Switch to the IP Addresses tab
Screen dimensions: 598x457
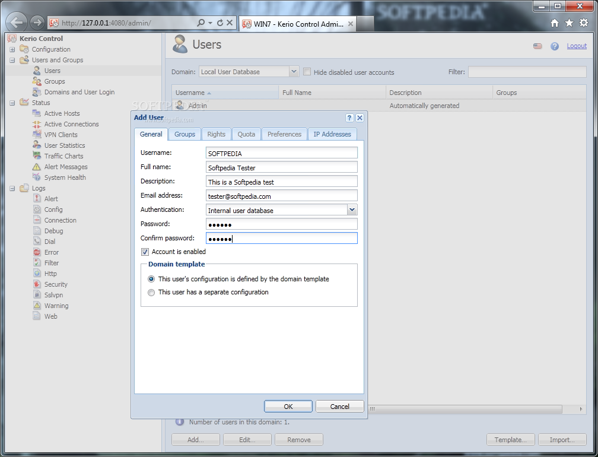[332, 134]
